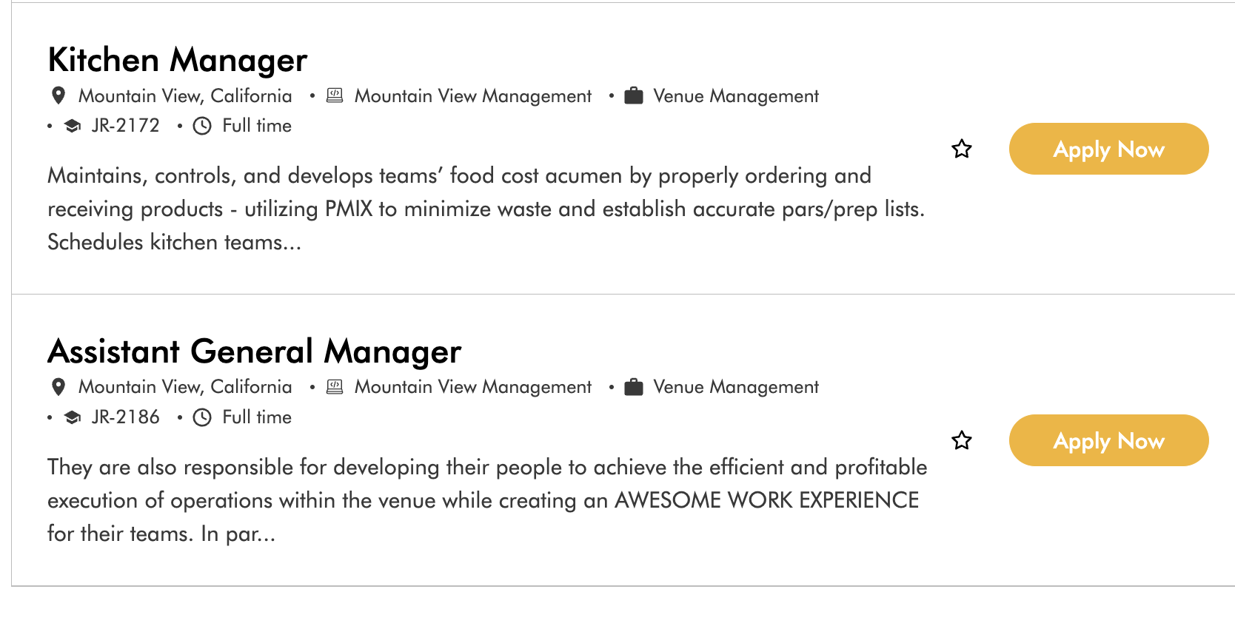Open the Kitchen Manager job title
Viewport: 1235px width, 629px height.
(x=178, y=60)
